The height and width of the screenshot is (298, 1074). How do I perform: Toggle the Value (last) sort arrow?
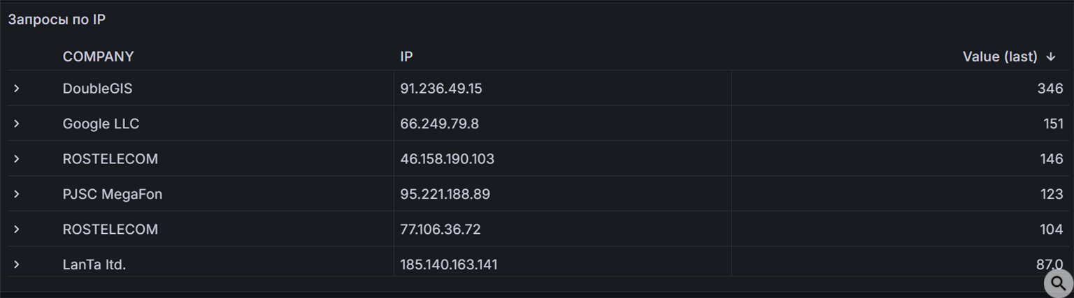1051,57
